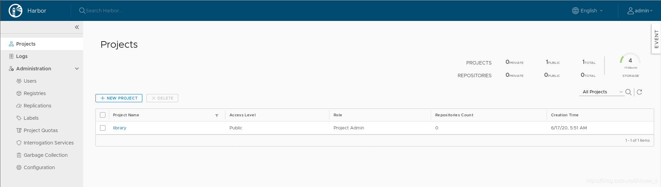Sort by Repositories Count column header
Image resolution: width=661 pixels, height=187 pixels.
454,115
